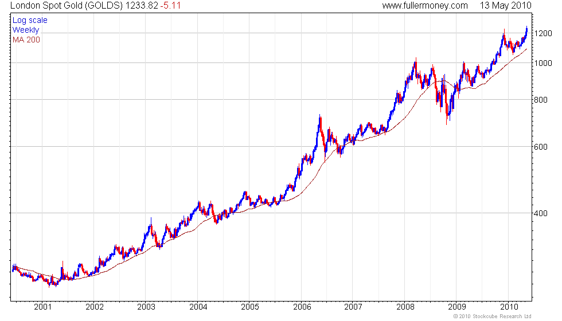Click the 2006 year axis label

(302, 307)
